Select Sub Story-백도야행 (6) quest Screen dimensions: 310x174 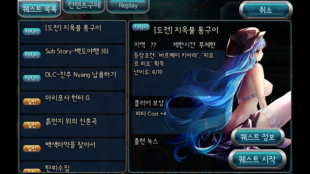point(73,55)
